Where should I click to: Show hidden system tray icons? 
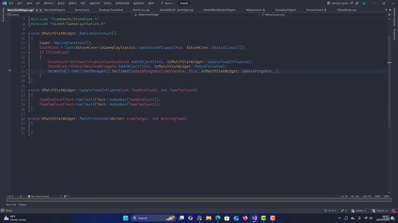point(340,218)
